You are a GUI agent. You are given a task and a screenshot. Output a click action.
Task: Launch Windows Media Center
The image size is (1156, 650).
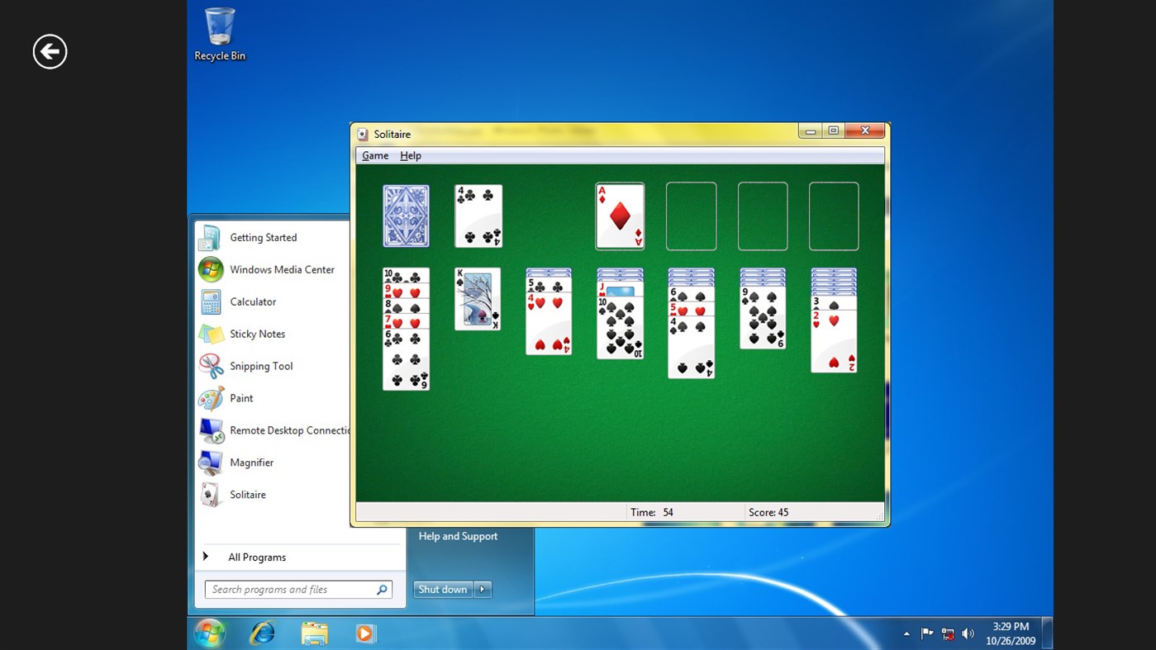(283, 269)
